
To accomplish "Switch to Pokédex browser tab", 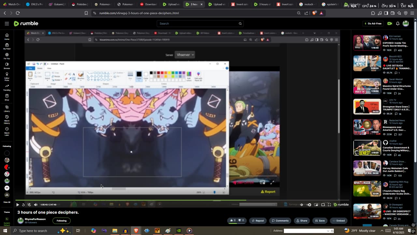I will (80, 4).
